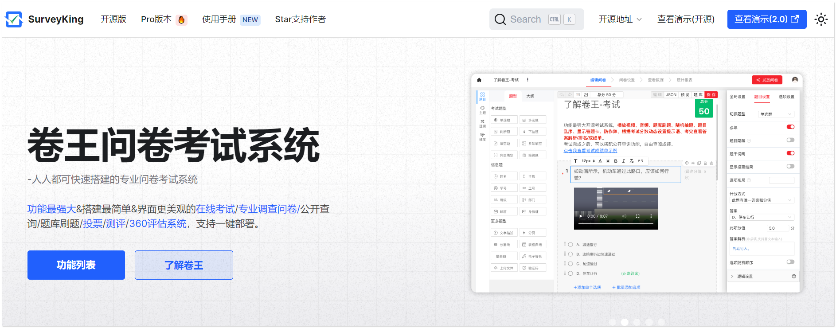Expand the 逻辑设置 section

762,277
